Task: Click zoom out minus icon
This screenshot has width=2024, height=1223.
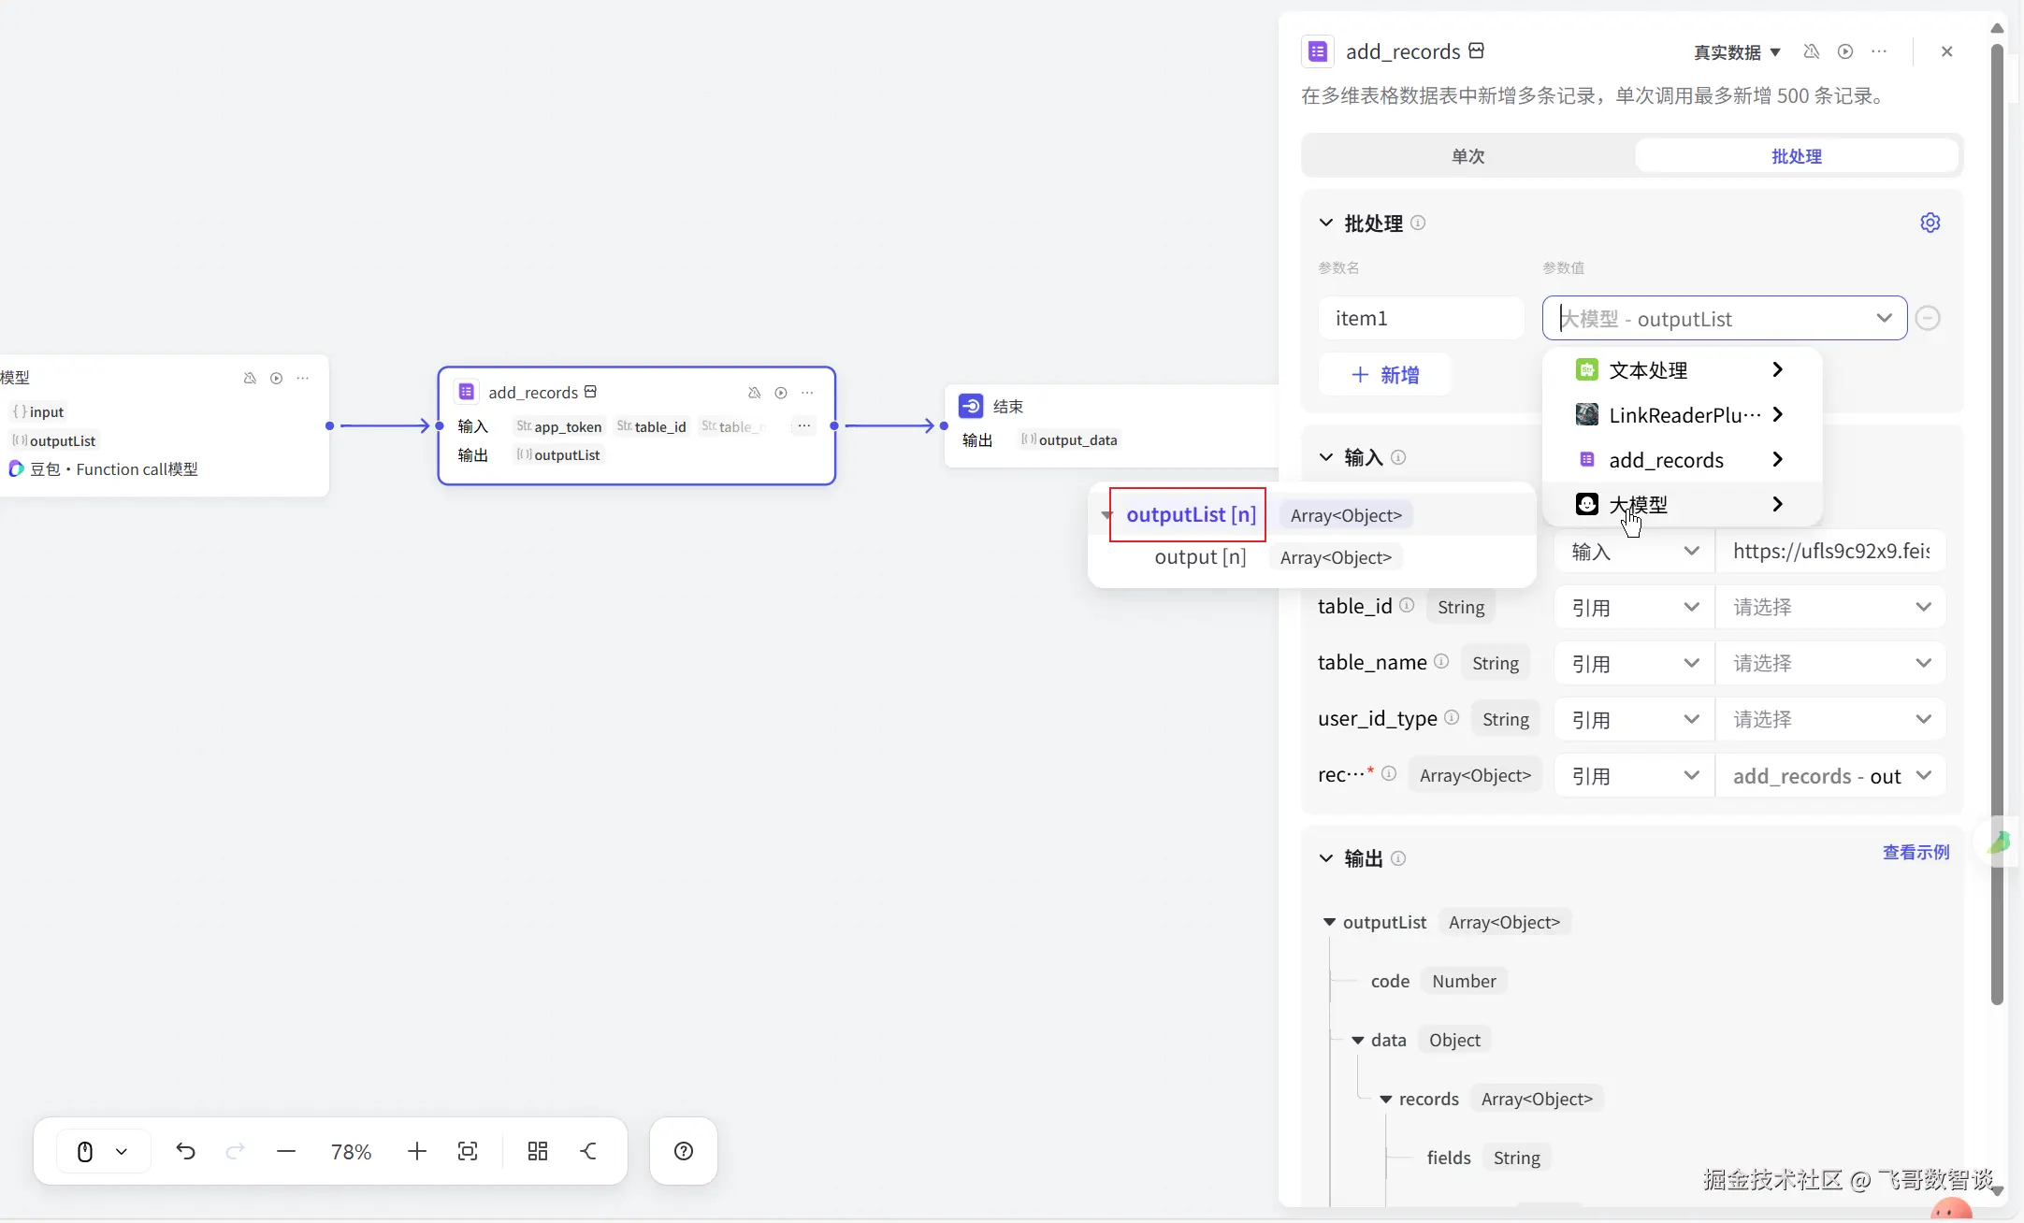Action: (286, 1151)
